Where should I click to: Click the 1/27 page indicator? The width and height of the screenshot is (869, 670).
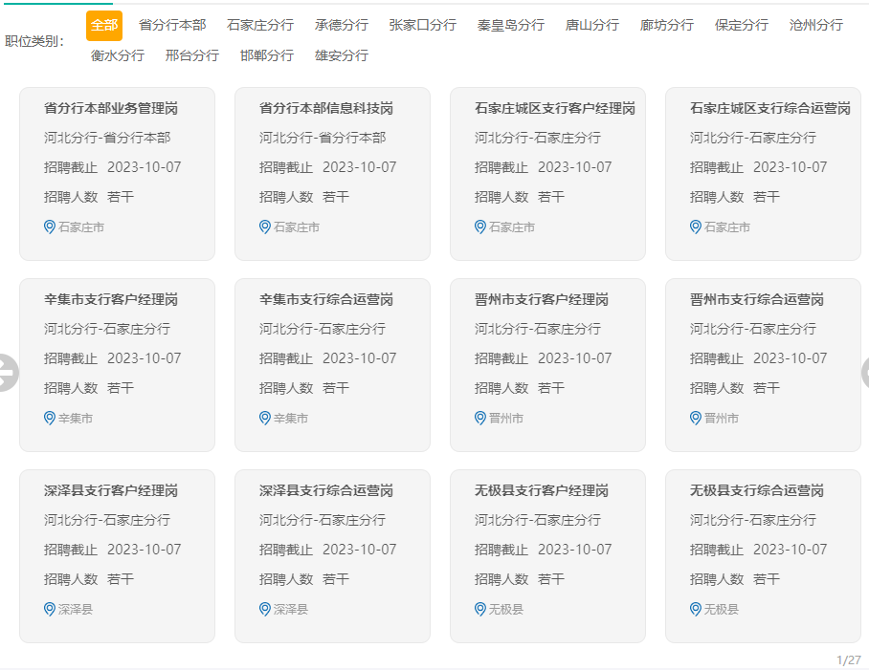click(x=849, y=660)
